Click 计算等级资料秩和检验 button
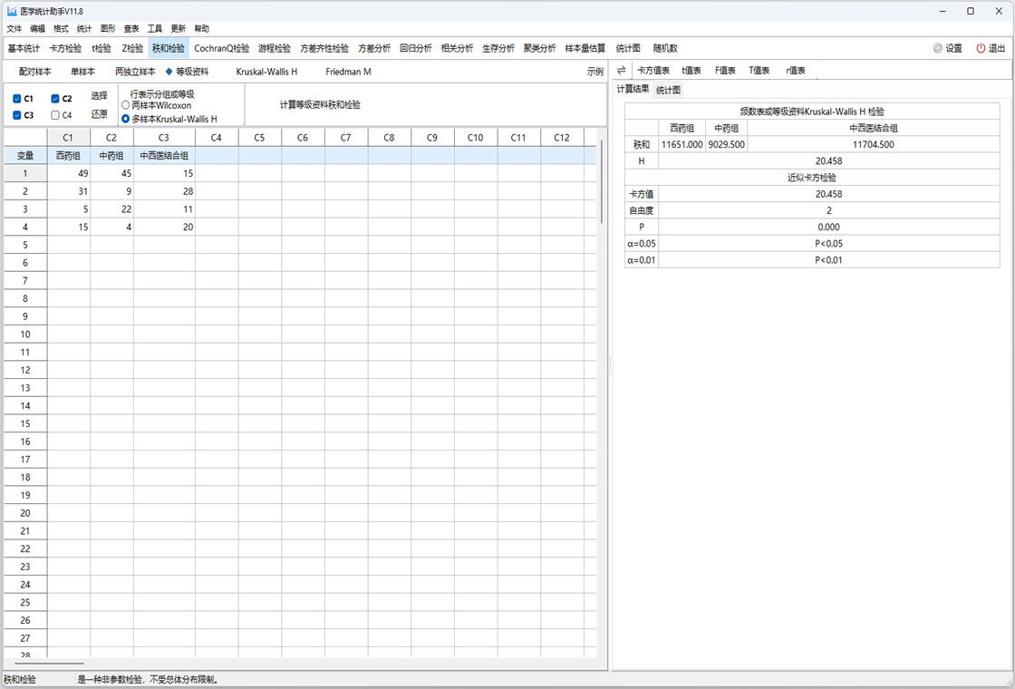1015x689 pixels. (x=320, y=105)
